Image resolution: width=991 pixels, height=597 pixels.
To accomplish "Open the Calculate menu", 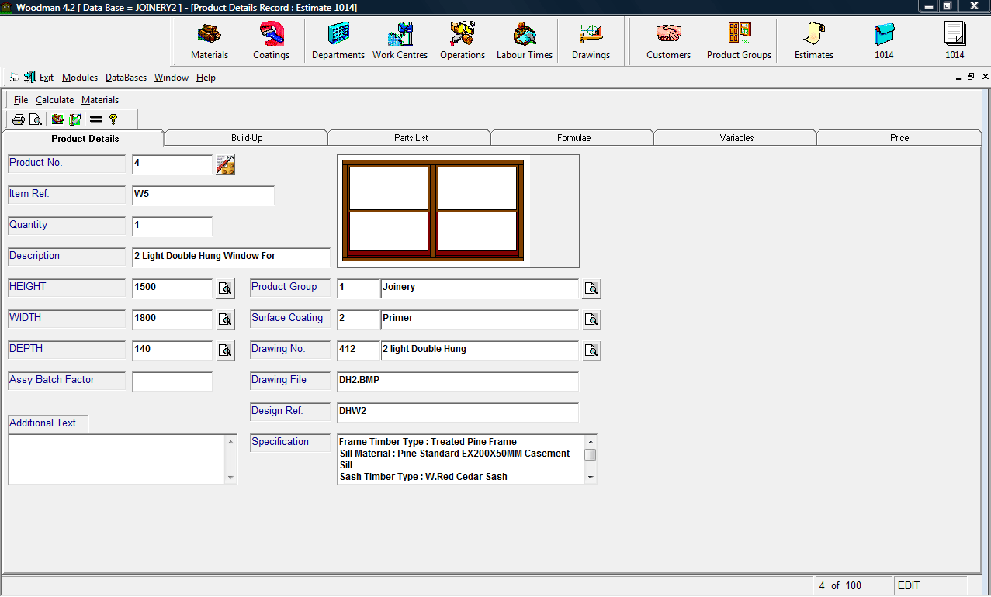I will point(54,100).
